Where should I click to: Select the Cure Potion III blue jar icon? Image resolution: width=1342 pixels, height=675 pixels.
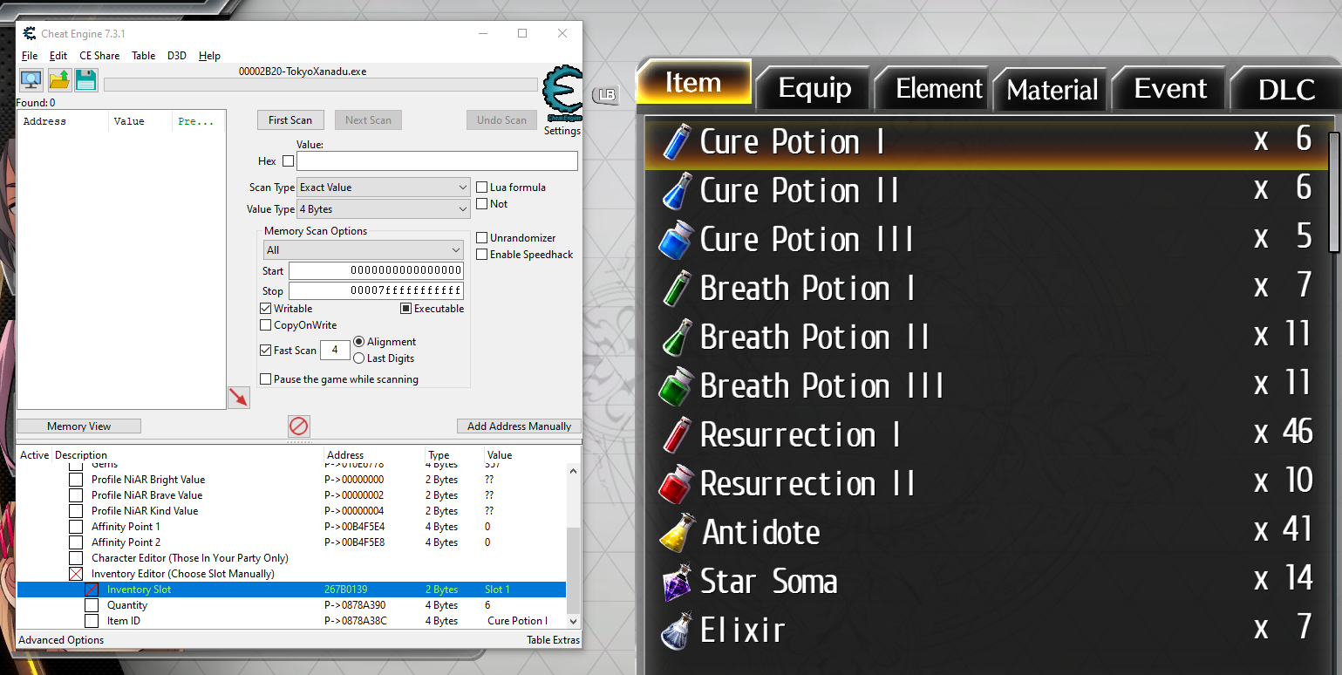coord(676,239)
